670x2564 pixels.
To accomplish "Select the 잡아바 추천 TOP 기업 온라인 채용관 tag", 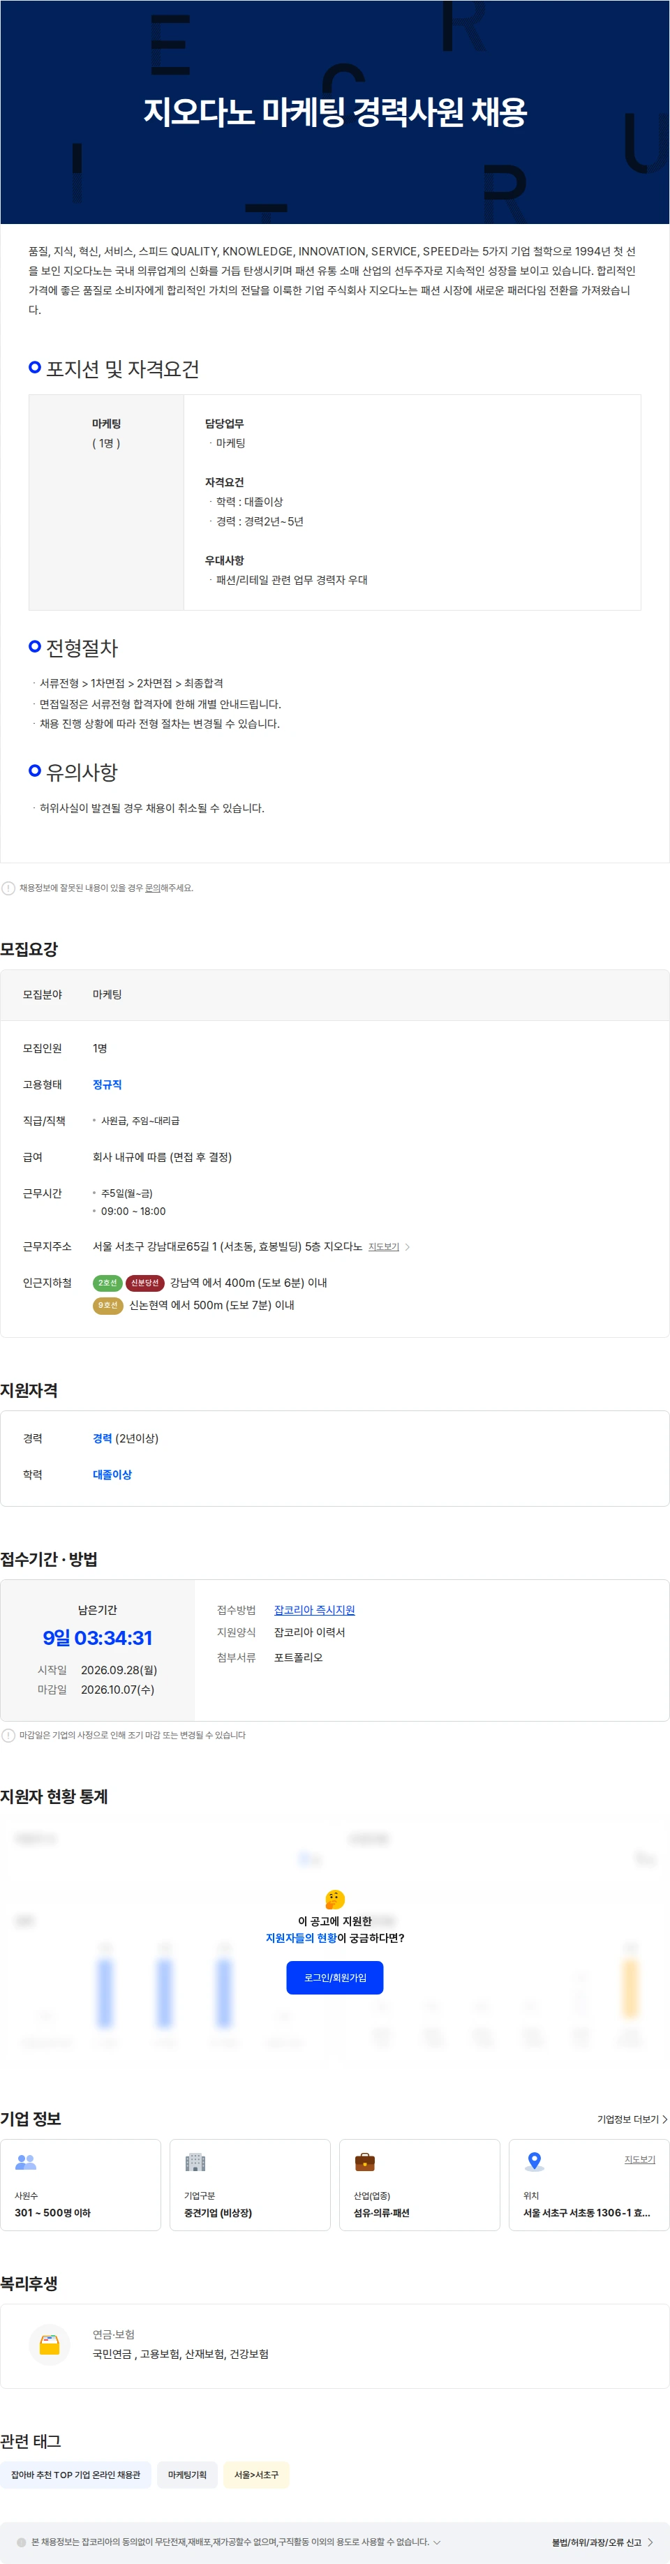I will pyautogui.click(x=75, y=2475).
